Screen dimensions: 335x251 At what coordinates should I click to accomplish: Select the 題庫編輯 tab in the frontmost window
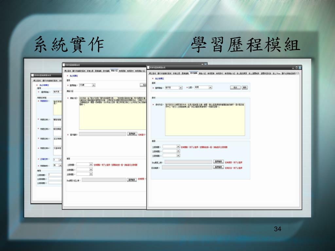coord(185,74)
